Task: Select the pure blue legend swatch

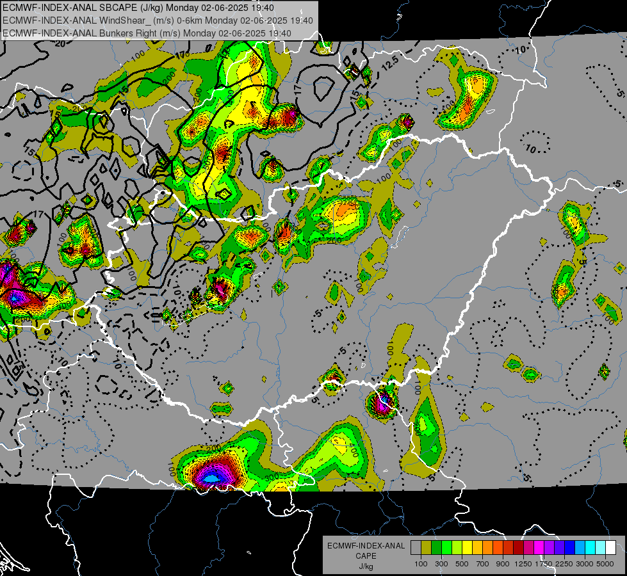Action: tap(570, 547)
